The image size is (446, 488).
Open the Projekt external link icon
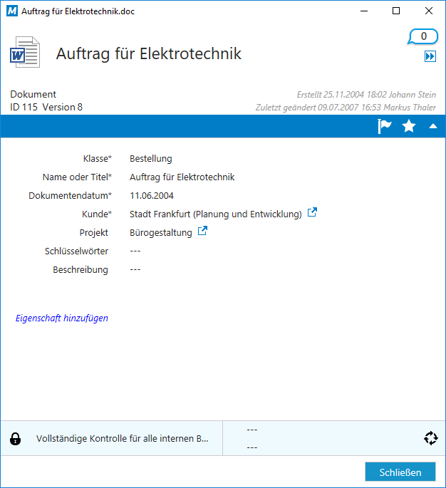202,231
